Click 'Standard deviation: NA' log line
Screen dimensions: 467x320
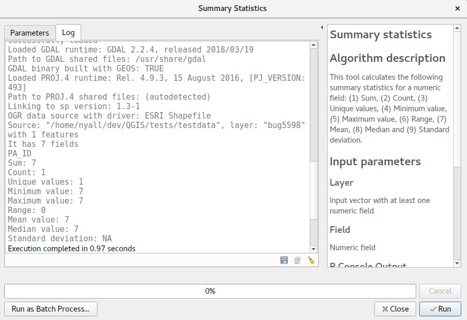pyautogui.click(x=60, y=239)
